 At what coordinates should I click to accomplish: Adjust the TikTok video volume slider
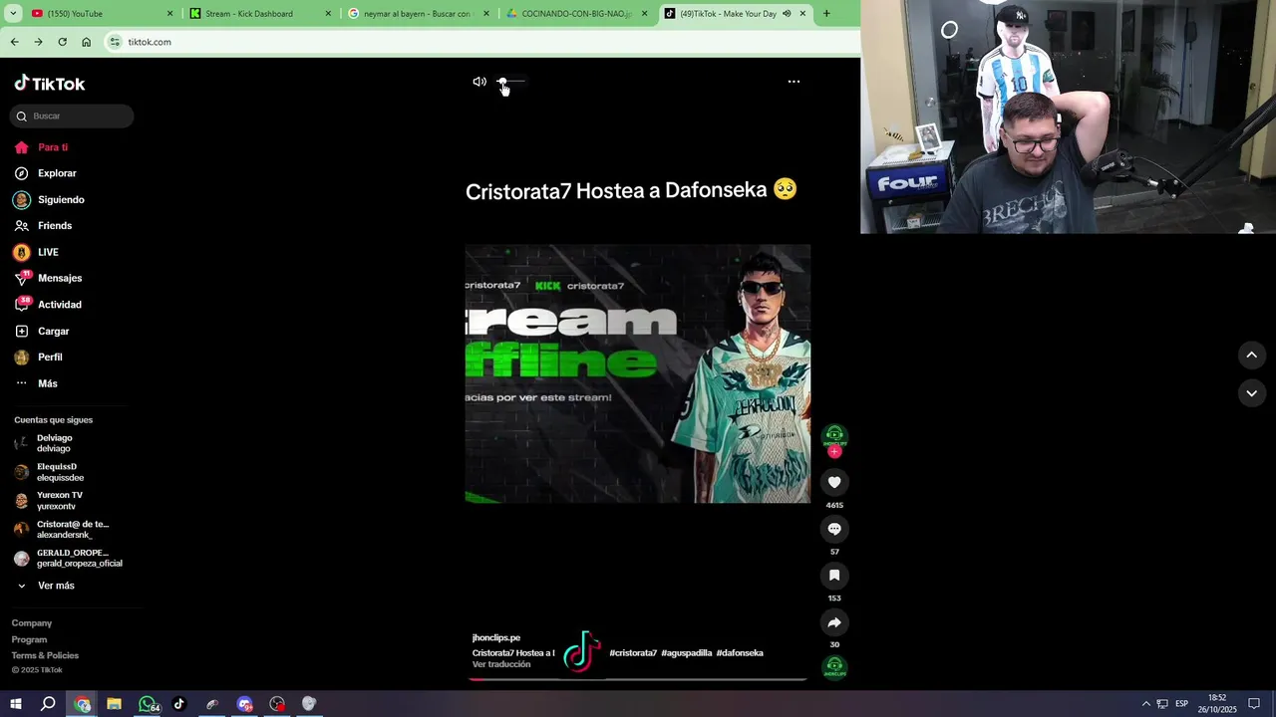pyautogui.click(x=511, y=82)
